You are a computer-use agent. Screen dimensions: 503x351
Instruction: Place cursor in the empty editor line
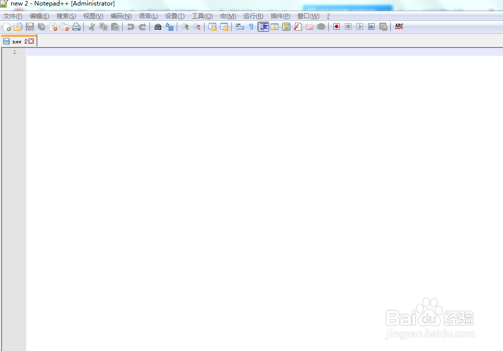click(265, 52)
